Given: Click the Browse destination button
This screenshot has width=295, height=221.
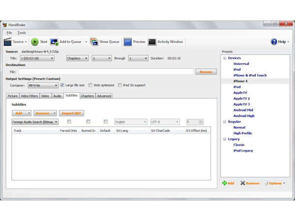Looking at the screenshot, I should (x=206, y=72).
